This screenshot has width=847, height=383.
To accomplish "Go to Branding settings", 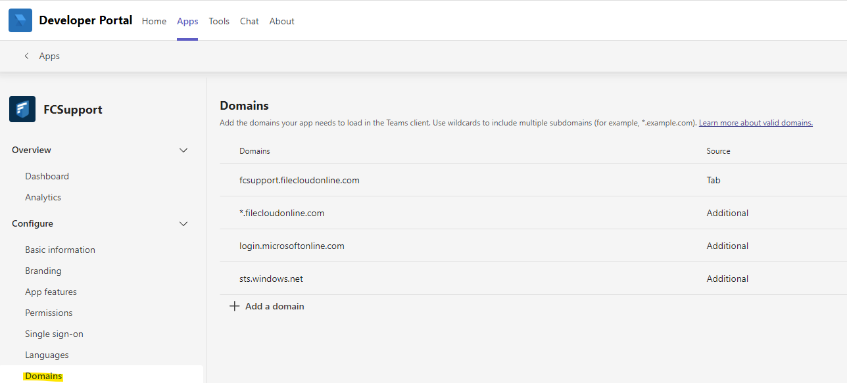I will (x=43, y=271).
